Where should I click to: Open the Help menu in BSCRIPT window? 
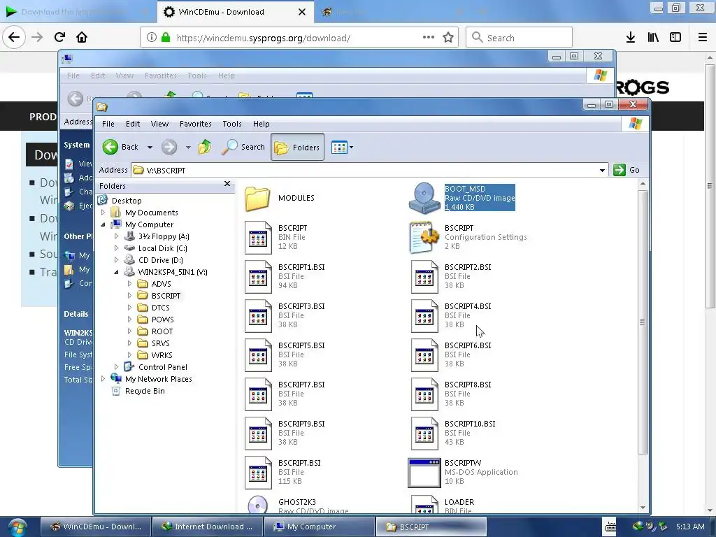[x=262, y=124]
